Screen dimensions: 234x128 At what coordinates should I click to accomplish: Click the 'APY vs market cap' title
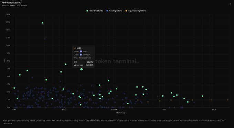(11, 2)
